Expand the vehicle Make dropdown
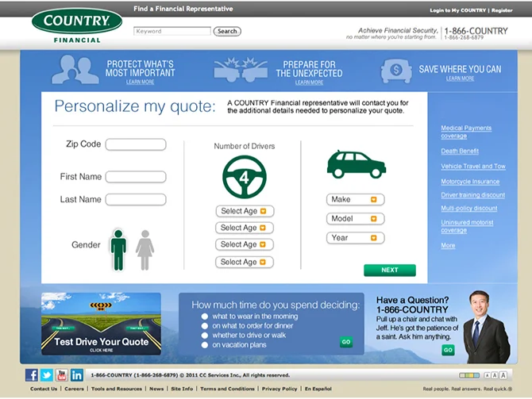Screen dimensions: 532x399 click(355, 199)
